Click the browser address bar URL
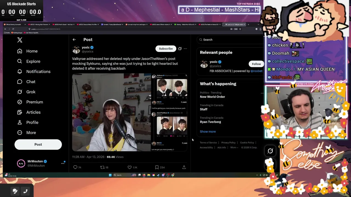351x197 pixels. point(46,29)
